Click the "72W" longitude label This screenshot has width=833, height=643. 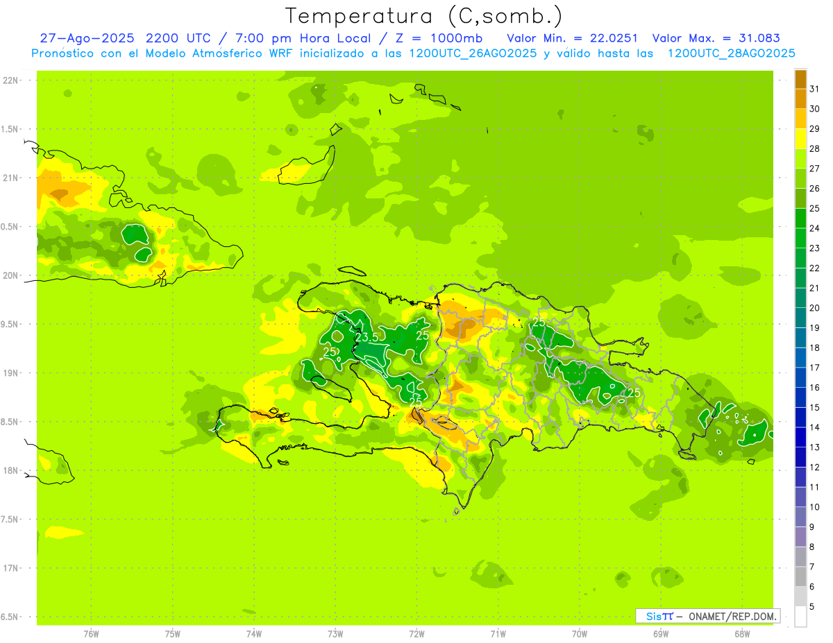tap(416, 633)
